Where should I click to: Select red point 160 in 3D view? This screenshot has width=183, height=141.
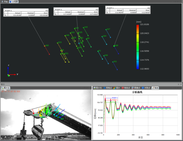pos(45,46)
